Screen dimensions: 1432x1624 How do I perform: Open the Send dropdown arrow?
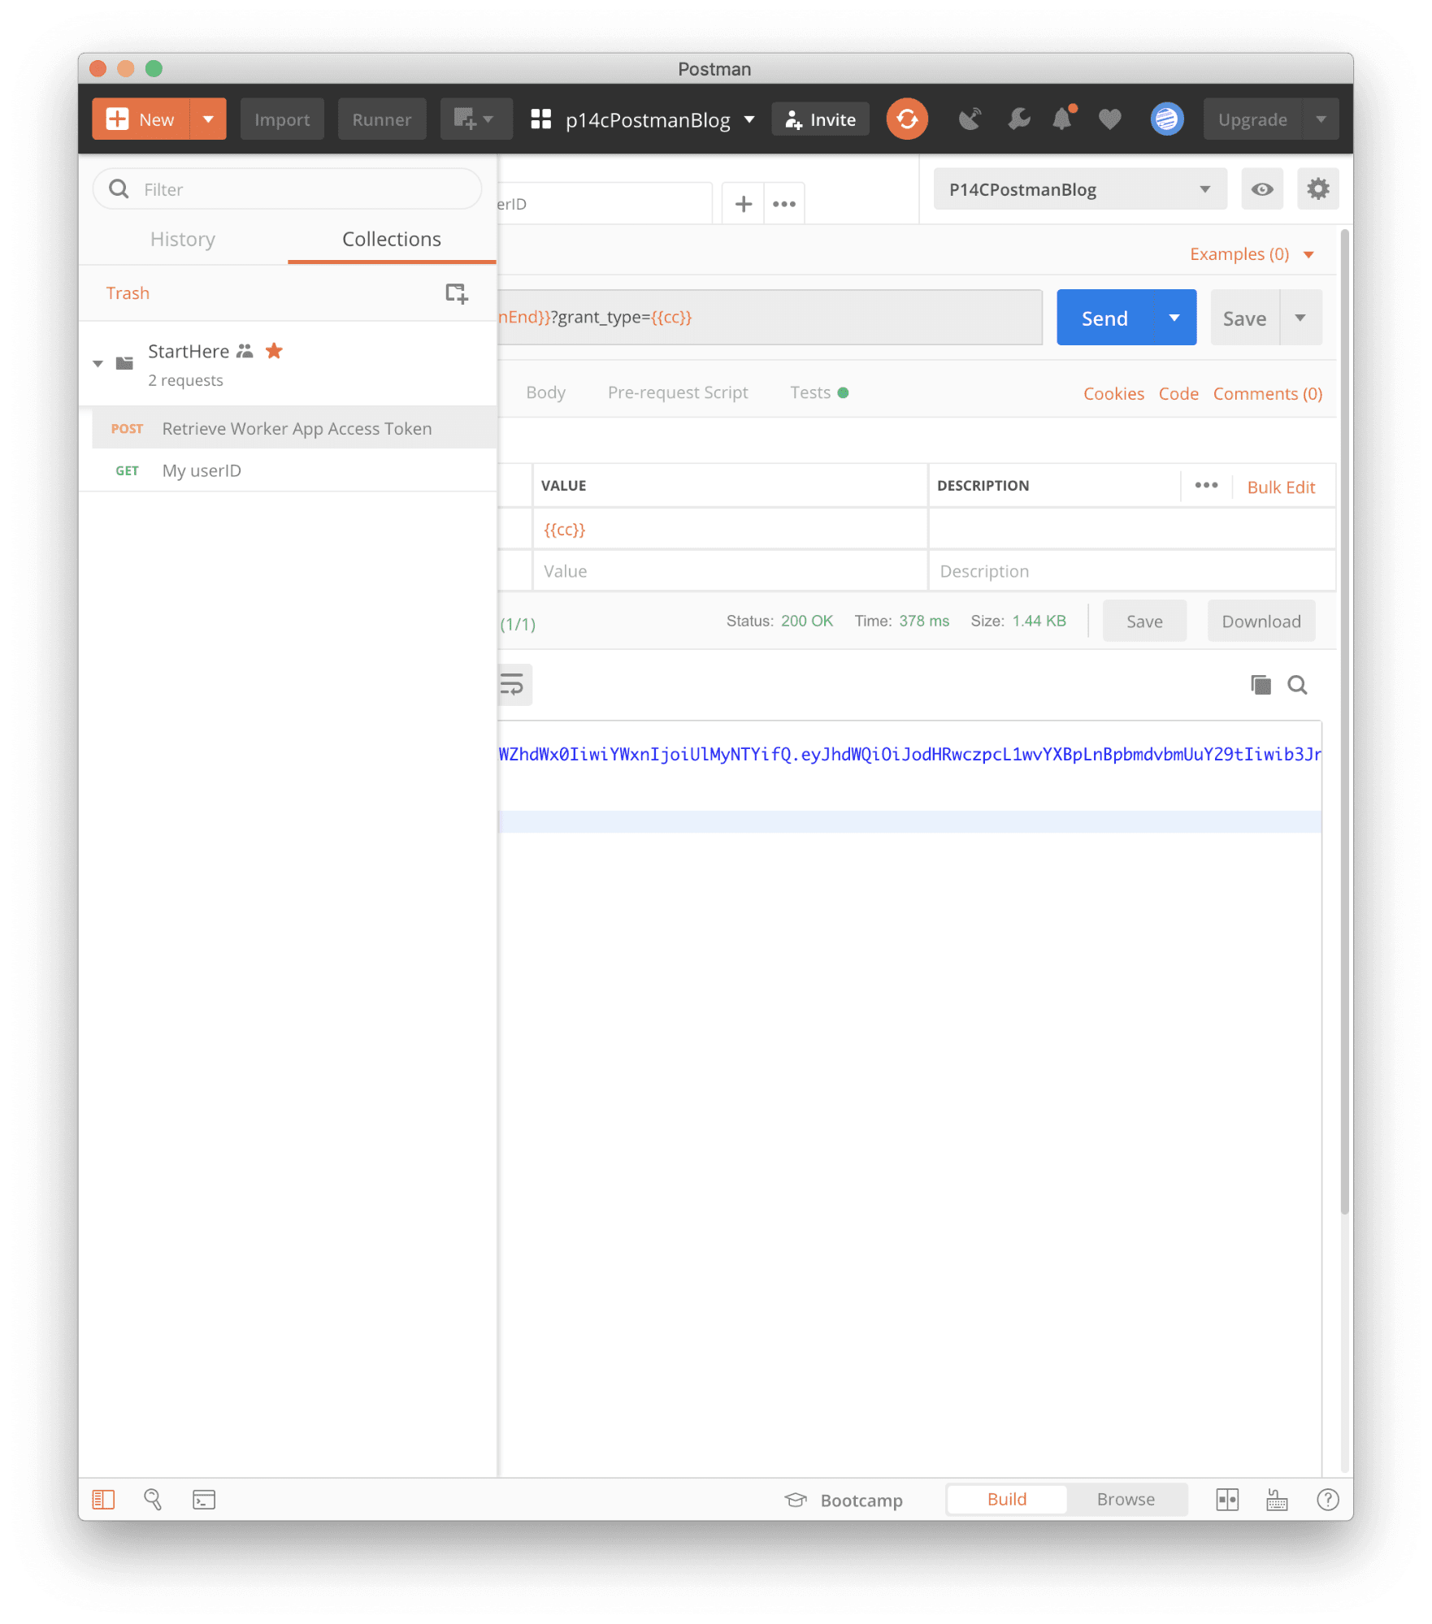(1174, 318)
